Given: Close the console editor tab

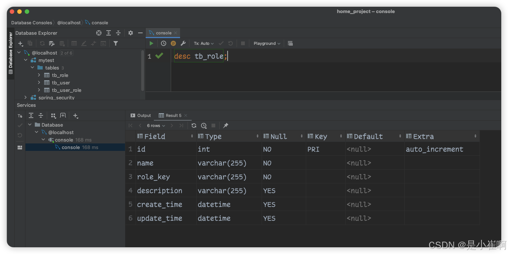Looking at the screenshot, I should point(176,33).
